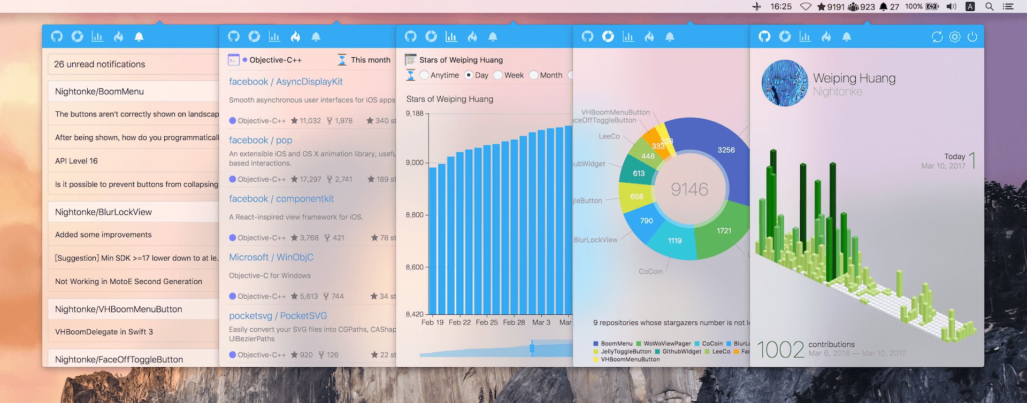Open the pocketsvg / PocketSVG repository link
The width and height of the screenshot is (1027, 403).
pyautogui.click(x=278, y=316)
